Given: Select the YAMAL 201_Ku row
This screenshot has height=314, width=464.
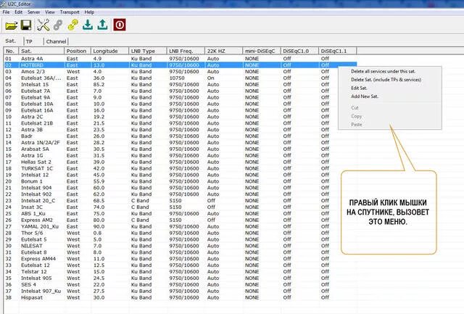Looking at the screenshot, I should pyautogui.click(x=180, y=227).
